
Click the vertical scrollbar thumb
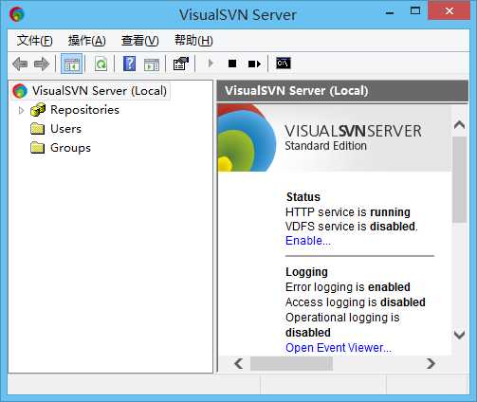pos(459,179)
